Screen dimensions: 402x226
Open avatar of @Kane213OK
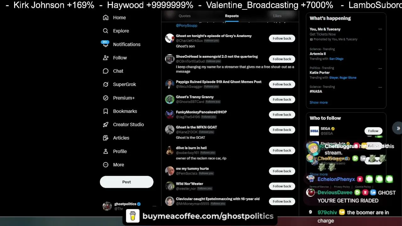(x=170, y=130)
